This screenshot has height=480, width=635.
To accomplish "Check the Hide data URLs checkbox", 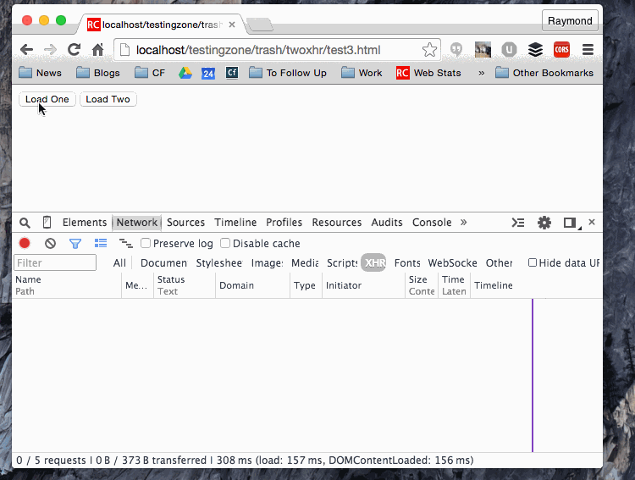I will coord(533,262).
